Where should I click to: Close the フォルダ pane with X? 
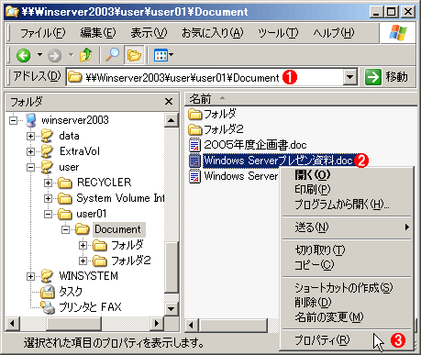tap(169, 102)
